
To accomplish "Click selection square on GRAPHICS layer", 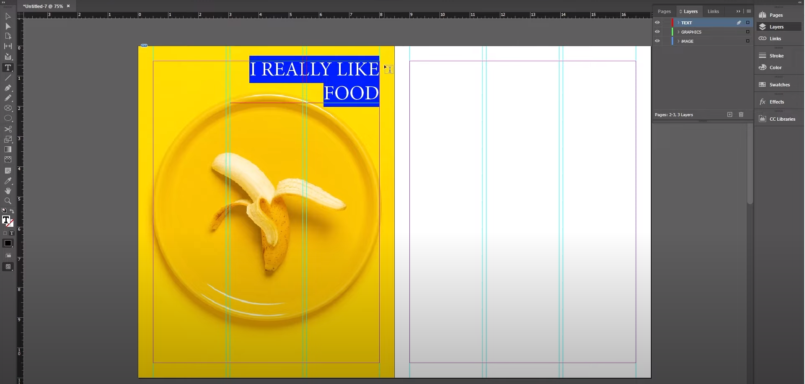I will click(748, 32).
